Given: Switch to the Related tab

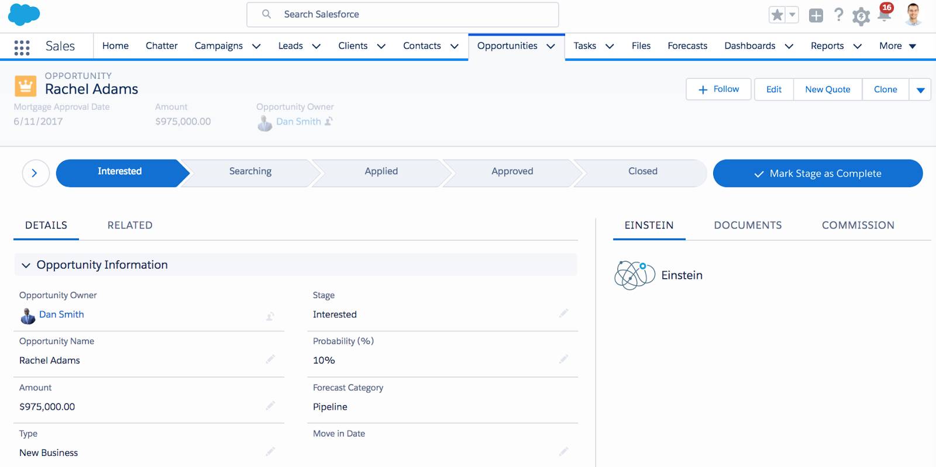Looking at the screenshot, I should pos(130,226).
